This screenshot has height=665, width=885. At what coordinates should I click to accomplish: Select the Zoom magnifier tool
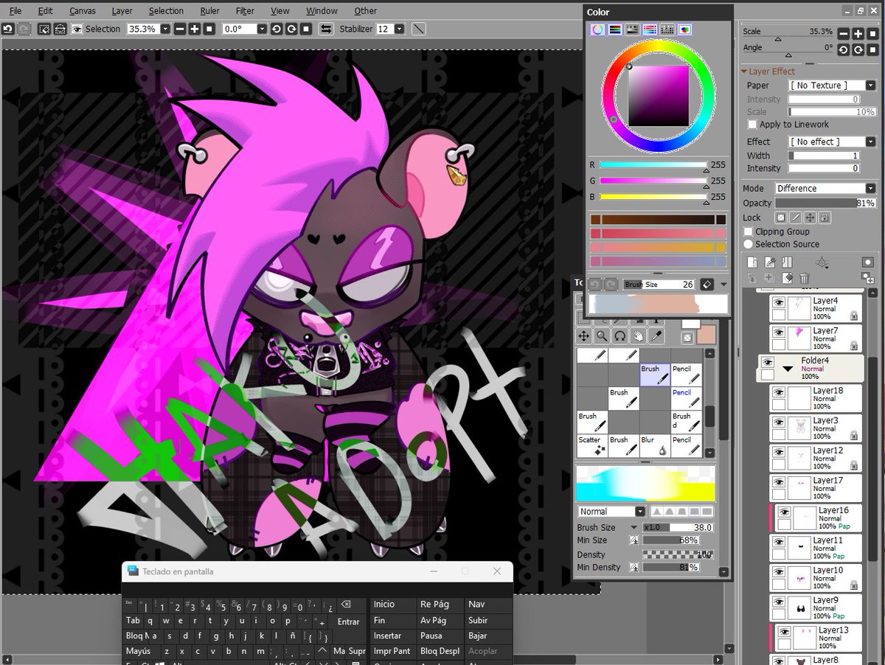tap(602, 336)
